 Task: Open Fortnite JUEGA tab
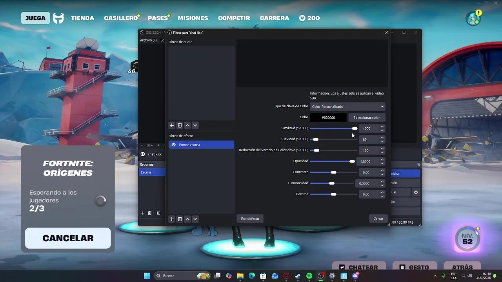pos(35,18)
